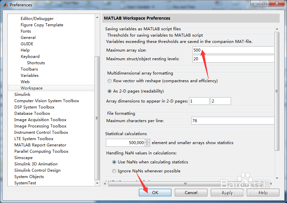Click tree panel scroll down arrow
This screenshot has height=203, width=287.
pyautogui.click(x=97, y=183)
